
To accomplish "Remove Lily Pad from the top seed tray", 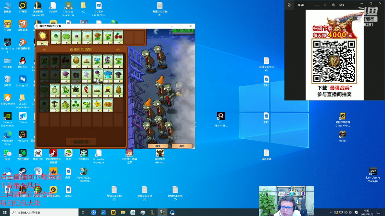I will (66, 37).
